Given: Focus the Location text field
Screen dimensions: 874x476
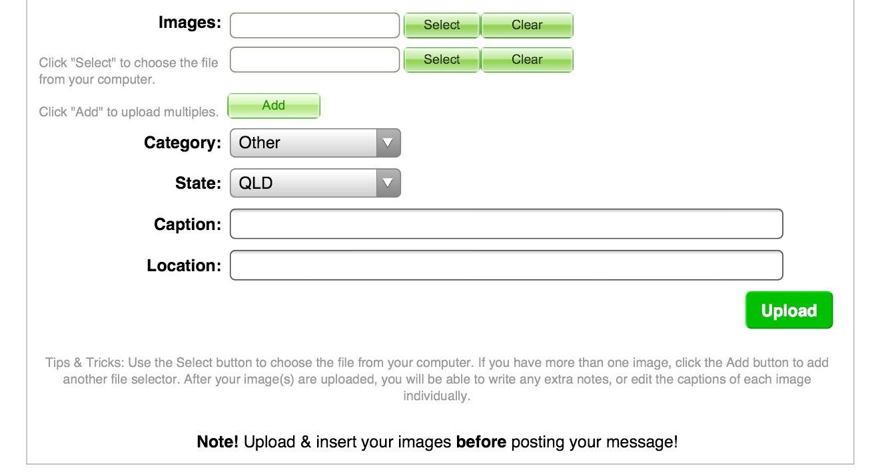Looking at the screenshot, I should [506, 265].
